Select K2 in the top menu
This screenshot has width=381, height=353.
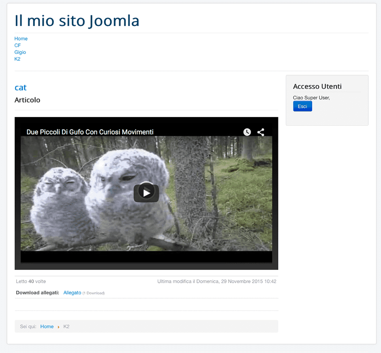pos(17,59)
